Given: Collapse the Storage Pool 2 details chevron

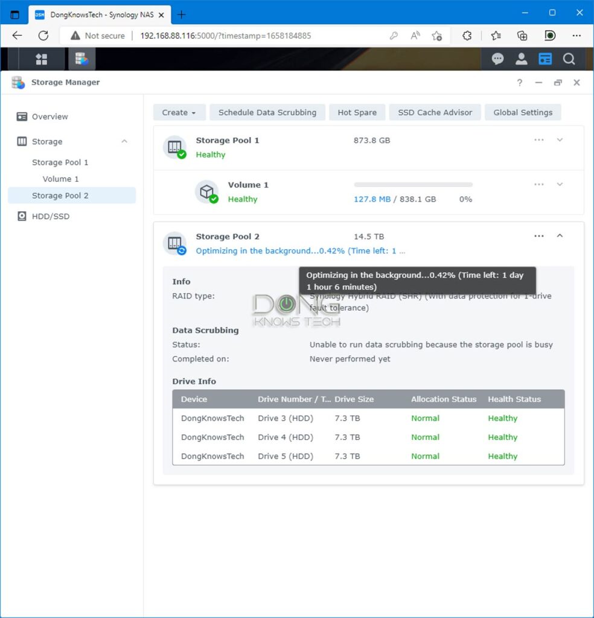Looking at the screenshot, I should [x=560, y=236].
